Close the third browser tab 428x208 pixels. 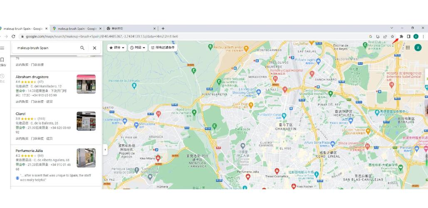coord(154,29)
